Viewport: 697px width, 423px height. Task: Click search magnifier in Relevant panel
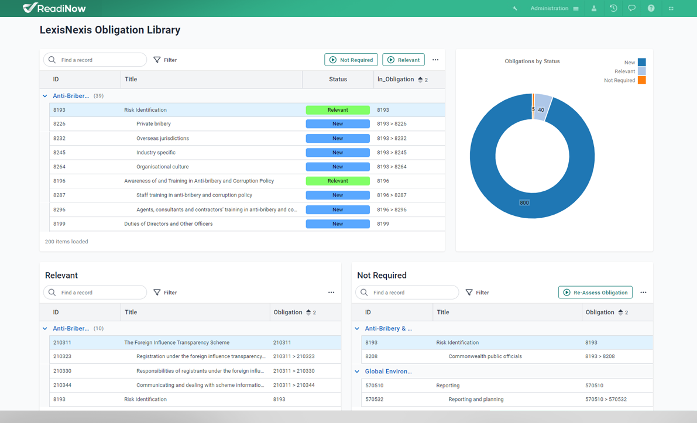point(52,293)
